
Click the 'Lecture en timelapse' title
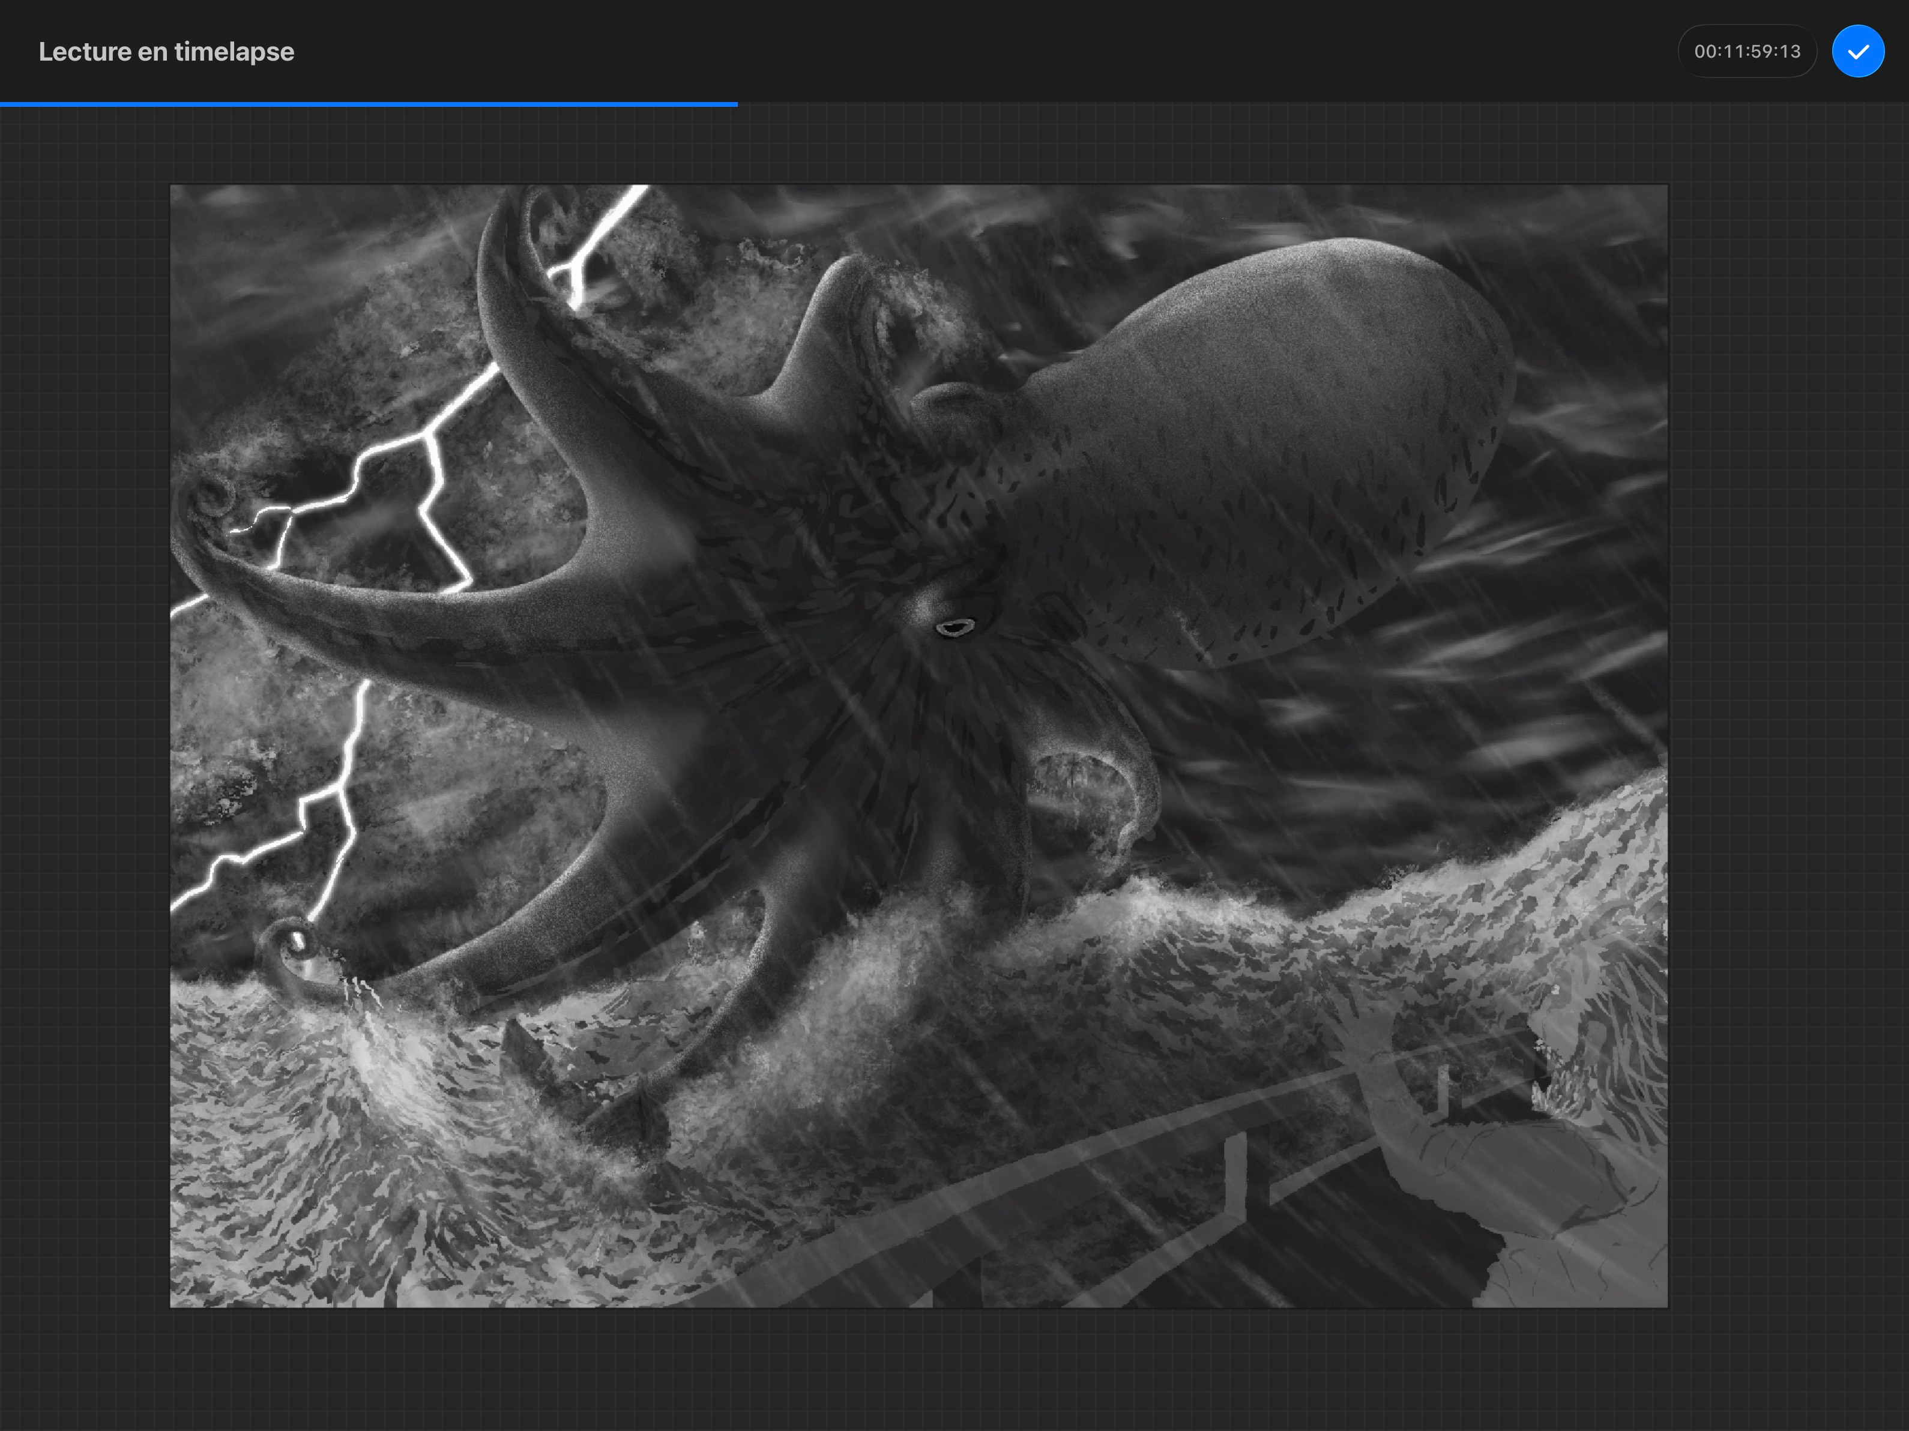166,52
